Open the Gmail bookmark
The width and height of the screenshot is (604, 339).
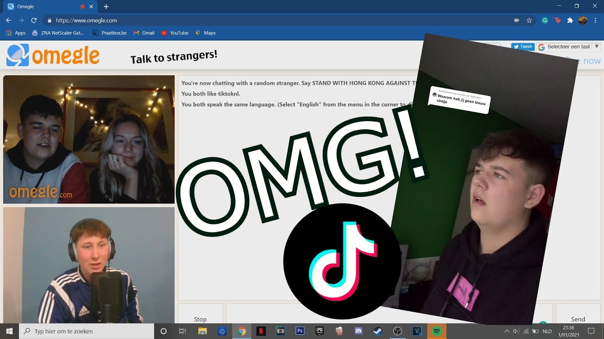click(144, 33)
